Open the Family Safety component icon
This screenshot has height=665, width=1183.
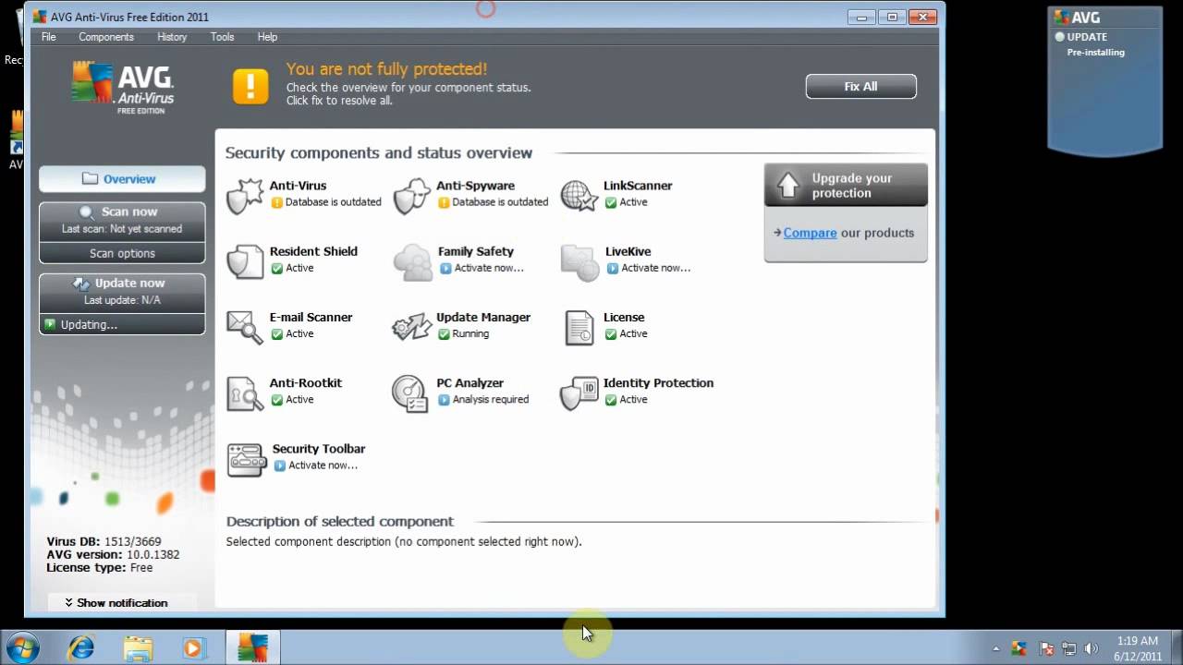coord(412,262)
